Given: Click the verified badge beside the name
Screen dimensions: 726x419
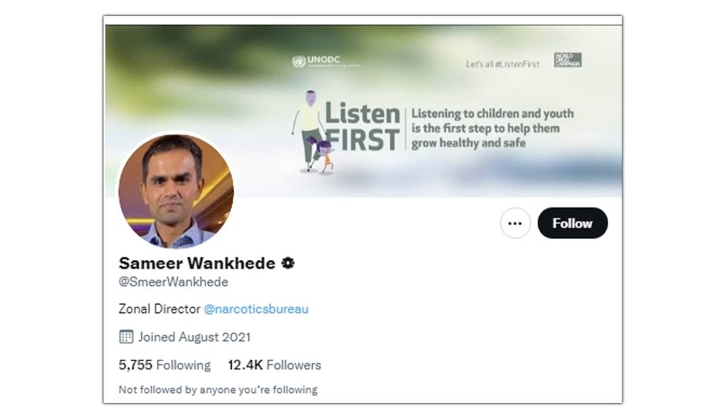Looking at the screenshot, I should (x=288, y=263).
